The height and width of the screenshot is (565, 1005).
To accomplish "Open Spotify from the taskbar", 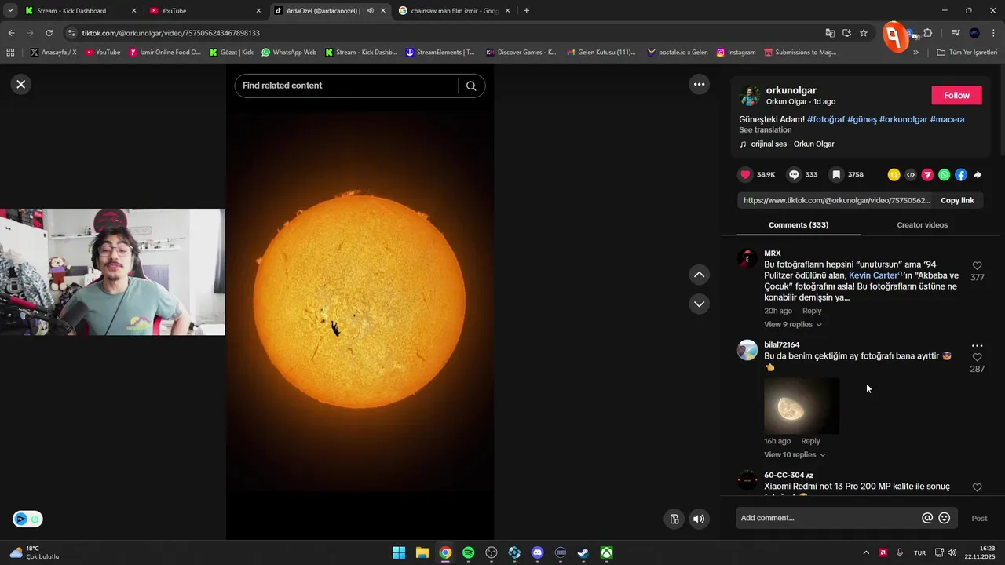I will (468, 553).
